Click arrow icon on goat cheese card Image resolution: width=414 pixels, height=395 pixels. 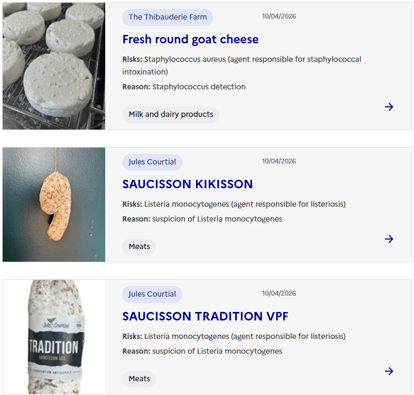pyautogui.click(x=389, y=107)
